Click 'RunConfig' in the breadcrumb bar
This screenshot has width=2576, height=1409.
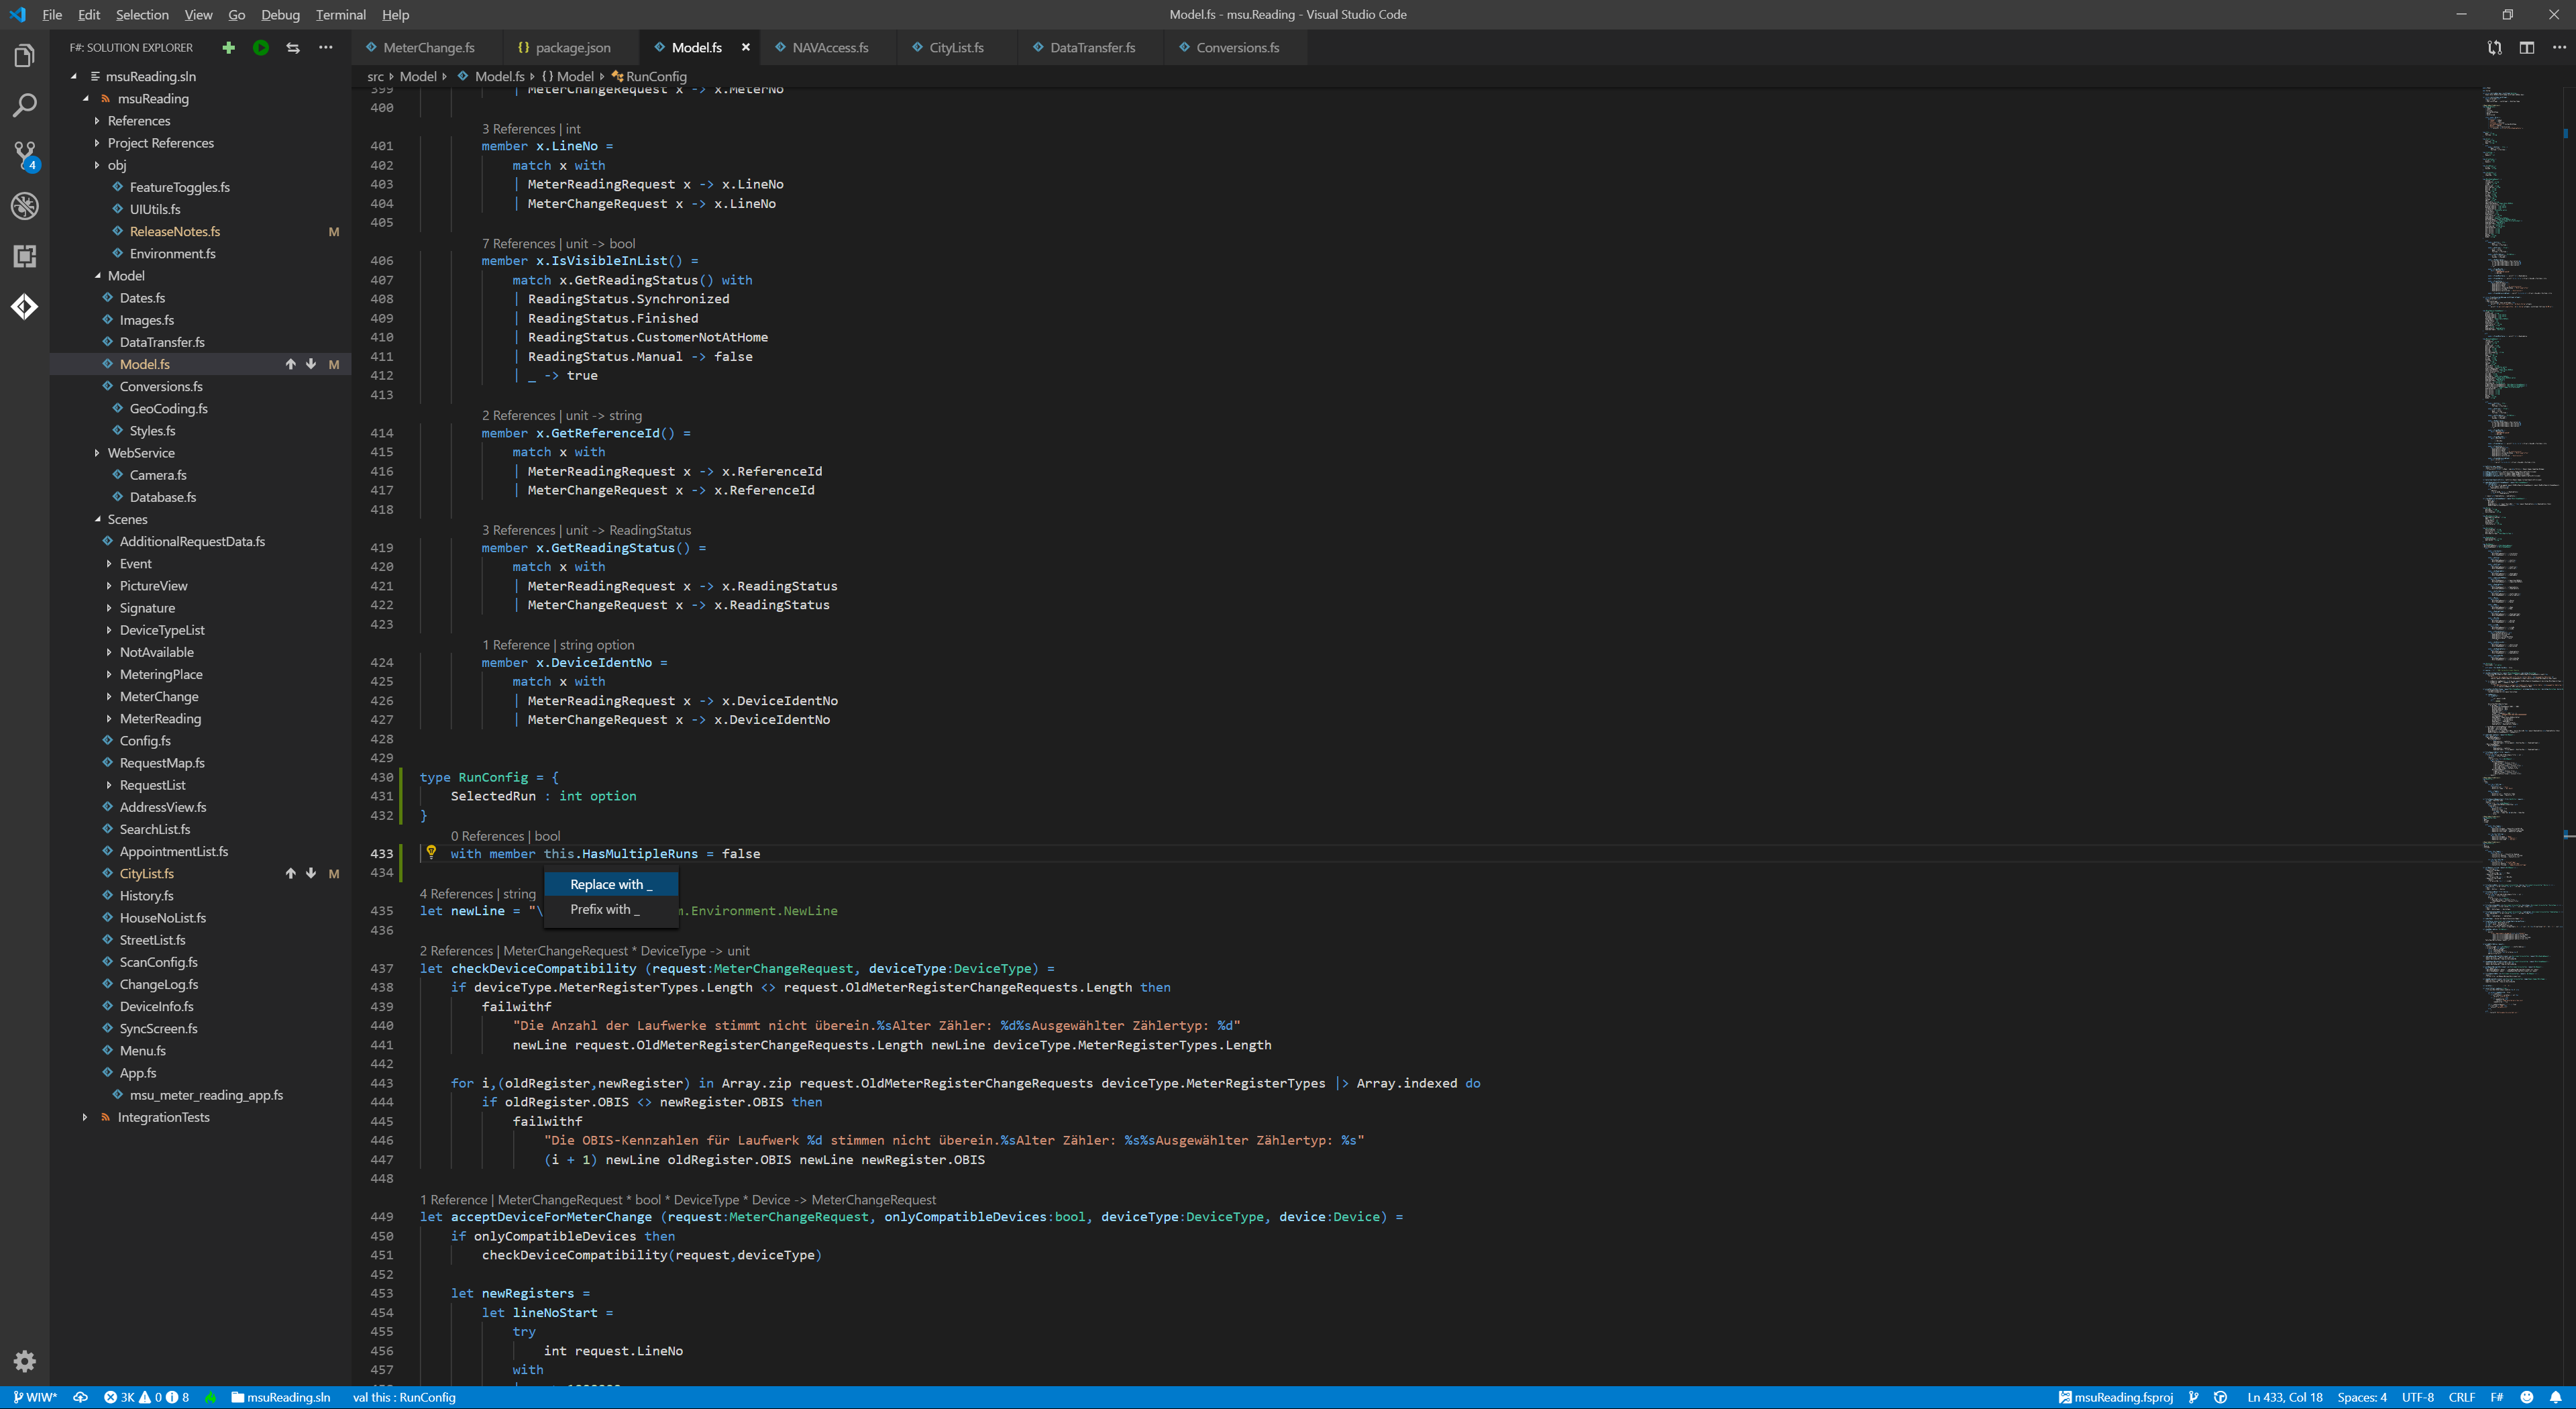pos(658,76)
